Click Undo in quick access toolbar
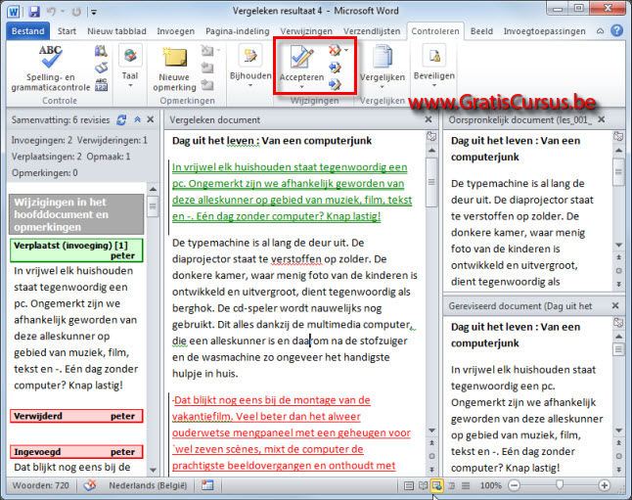The height and width of the screenshot is (500, 632). 51,12
